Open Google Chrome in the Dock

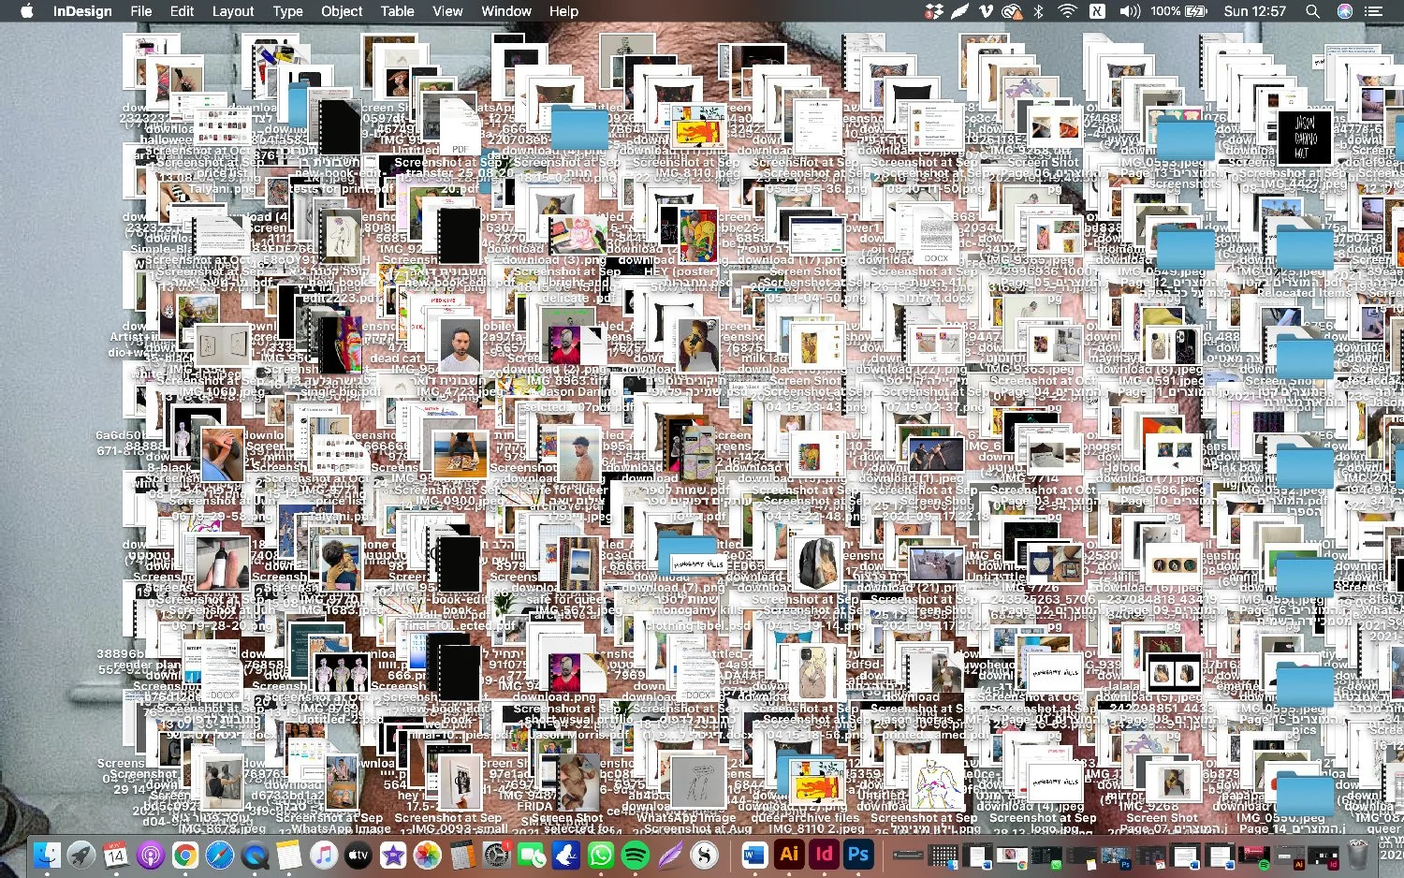[185, 855]
